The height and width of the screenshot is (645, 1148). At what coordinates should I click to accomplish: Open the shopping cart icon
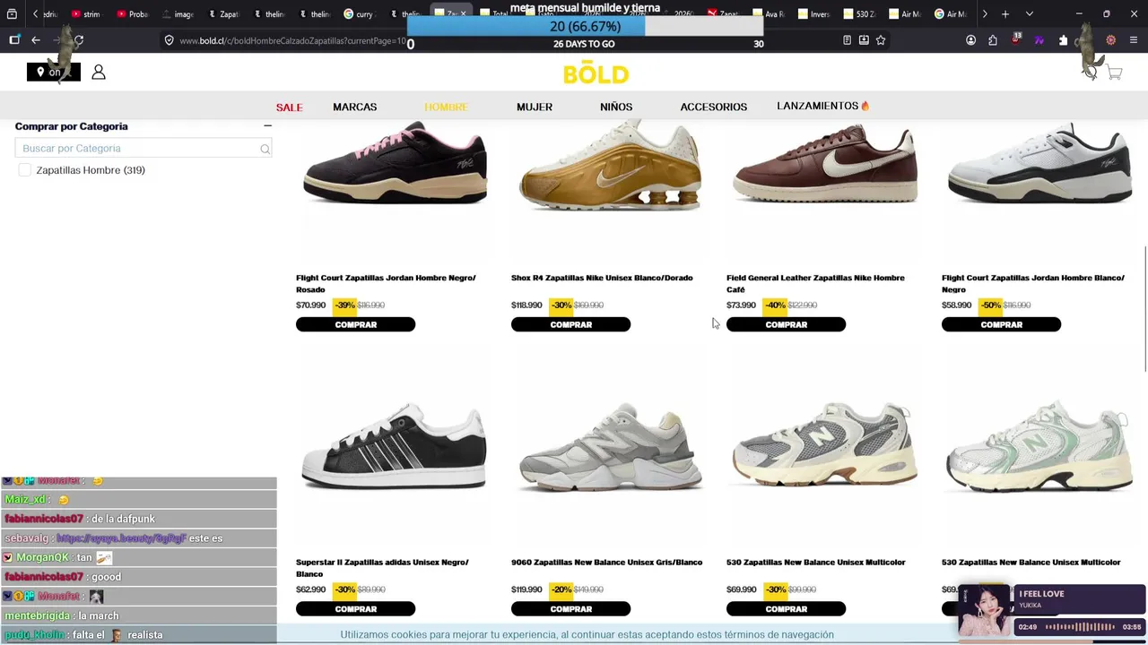click(1115, 73)
